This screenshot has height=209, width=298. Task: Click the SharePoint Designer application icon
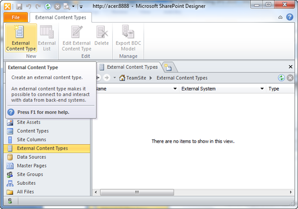pos(7,7)
